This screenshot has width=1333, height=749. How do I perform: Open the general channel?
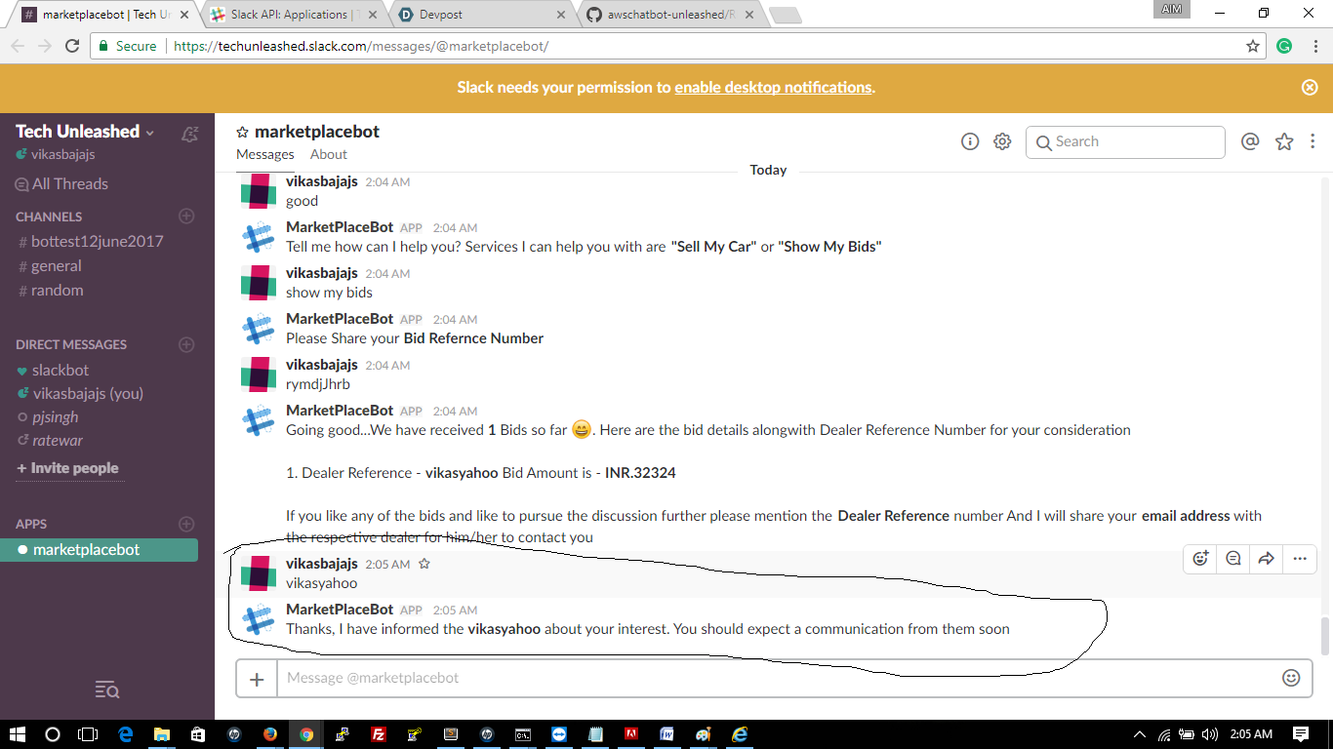pos(50,265)
